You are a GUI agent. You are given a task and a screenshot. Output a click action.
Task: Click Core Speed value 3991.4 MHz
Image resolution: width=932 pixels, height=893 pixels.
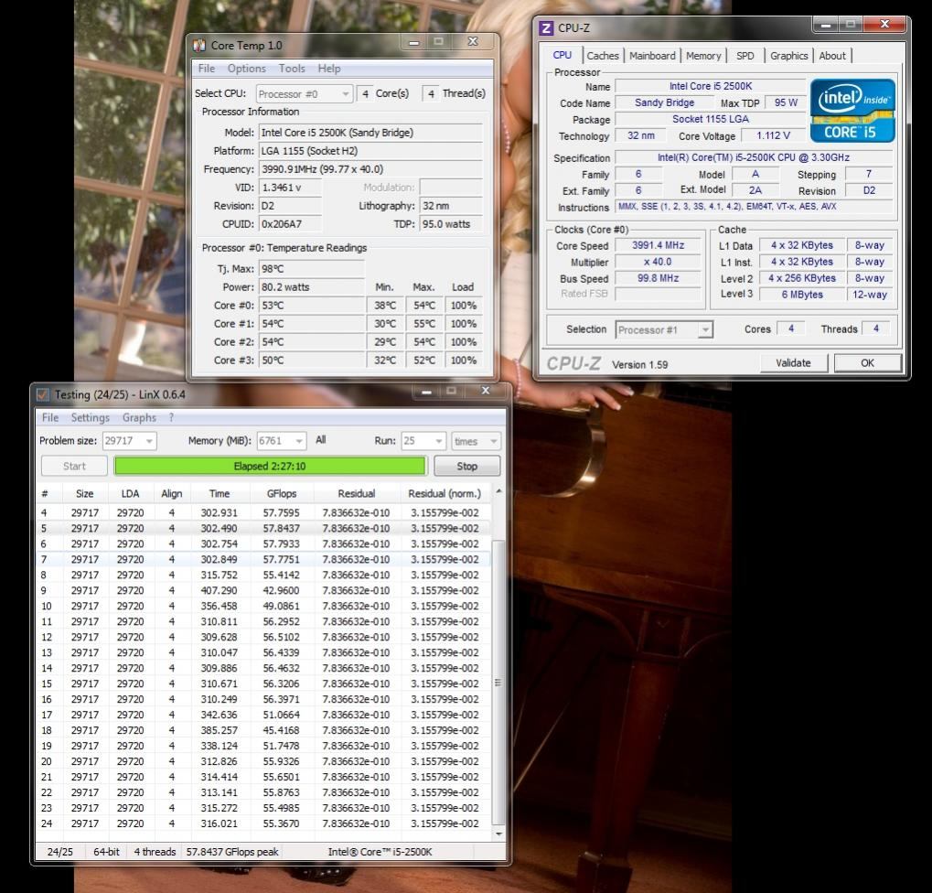658,245
